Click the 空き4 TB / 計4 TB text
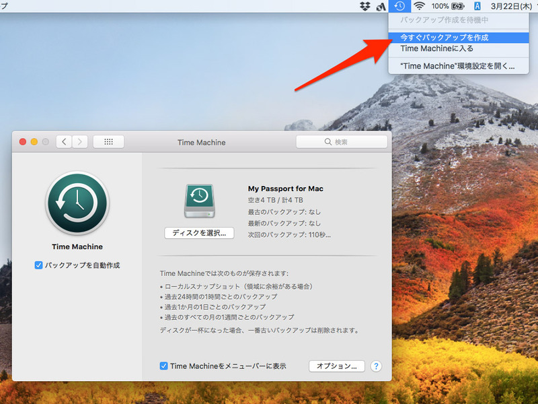The image size is (538, 404). [x=275, y=200]
